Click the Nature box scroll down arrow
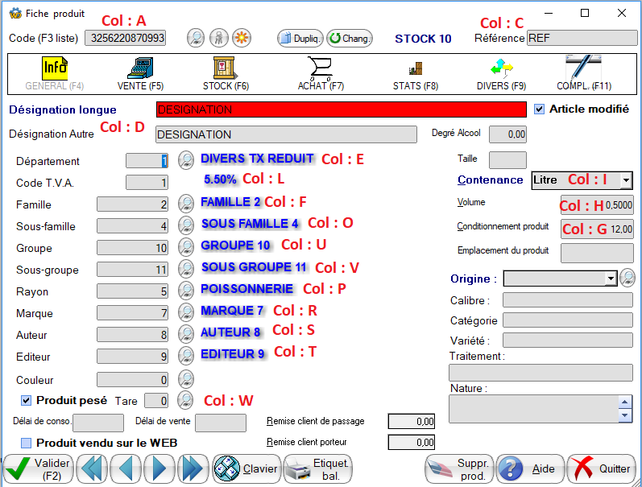Viewport: 642px width, 487px height. tap(625, 415)
